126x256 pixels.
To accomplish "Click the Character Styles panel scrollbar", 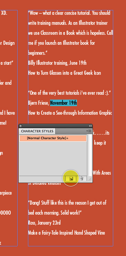I will tap(89, 155).
